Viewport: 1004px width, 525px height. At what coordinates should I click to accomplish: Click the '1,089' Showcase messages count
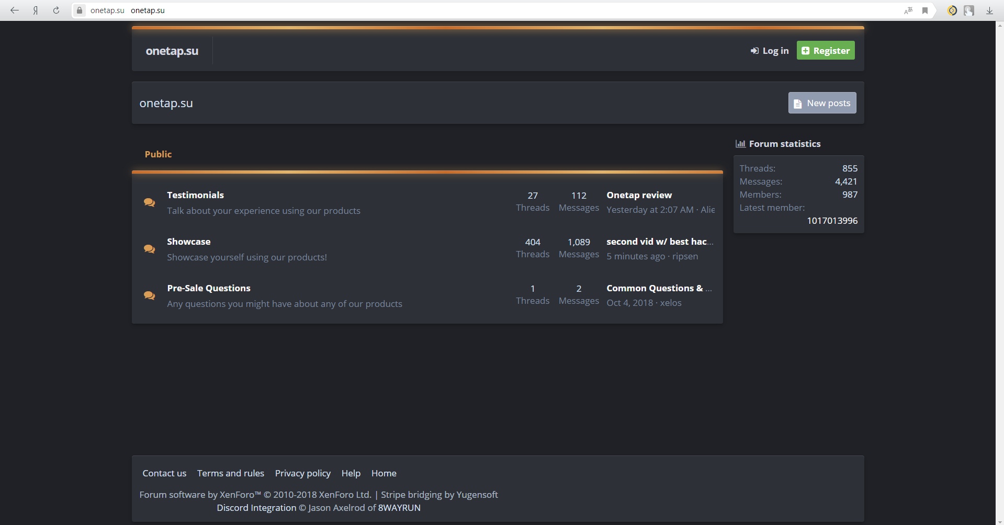tap(579, 242)
